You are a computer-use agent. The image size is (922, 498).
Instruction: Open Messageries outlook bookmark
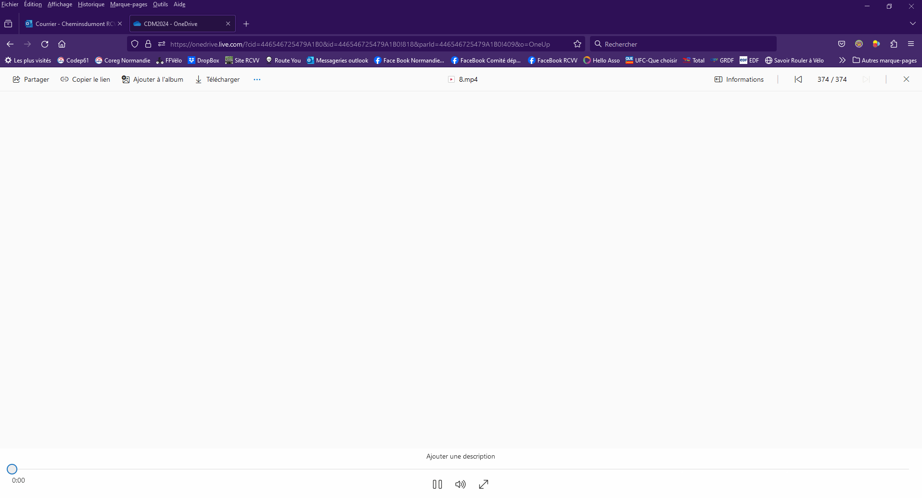click(x=337, y=60)
